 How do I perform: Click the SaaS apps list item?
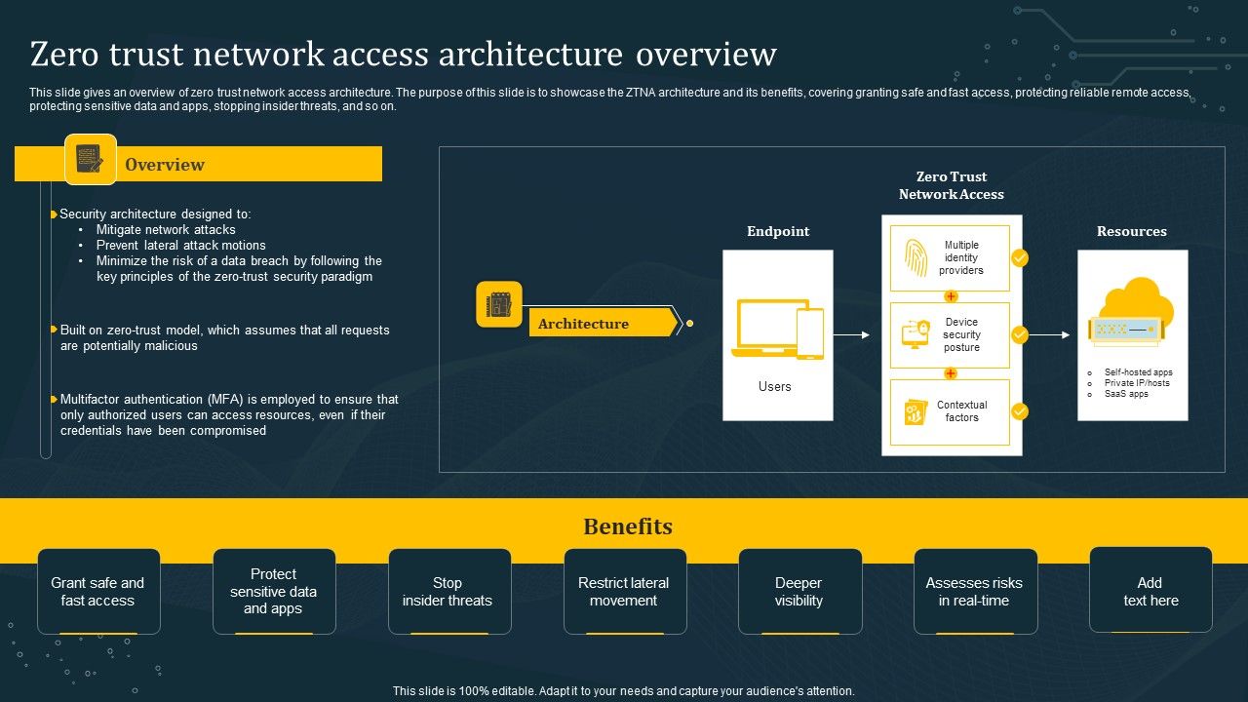point(1126,394)
